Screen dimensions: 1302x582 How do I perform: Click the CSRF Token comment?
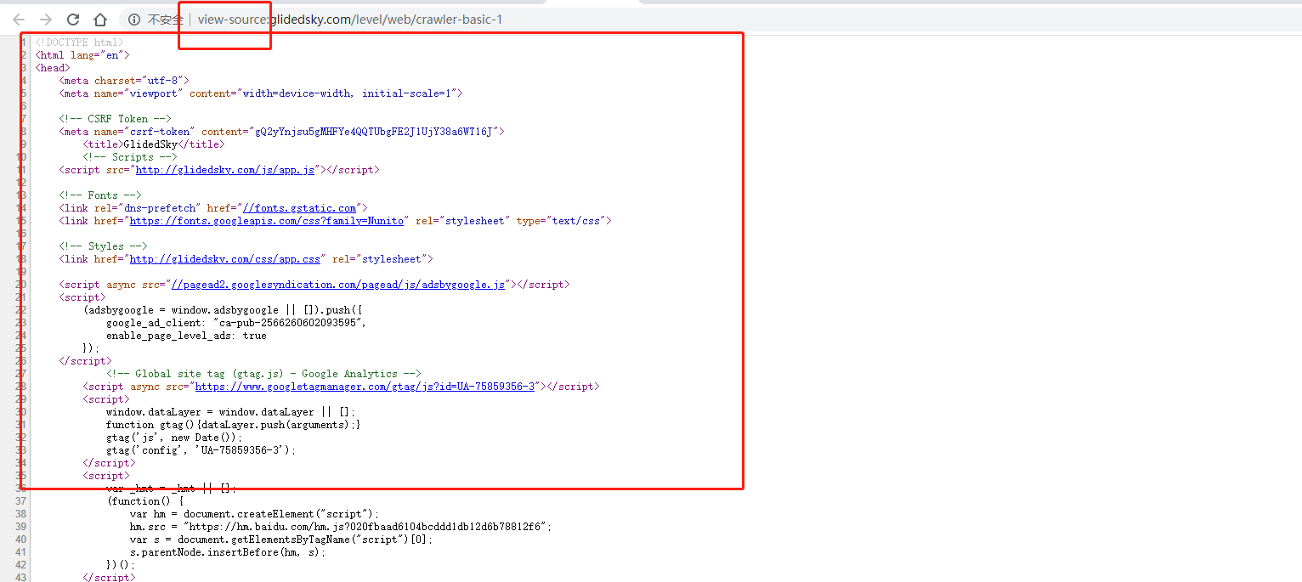tap(116, 119)
